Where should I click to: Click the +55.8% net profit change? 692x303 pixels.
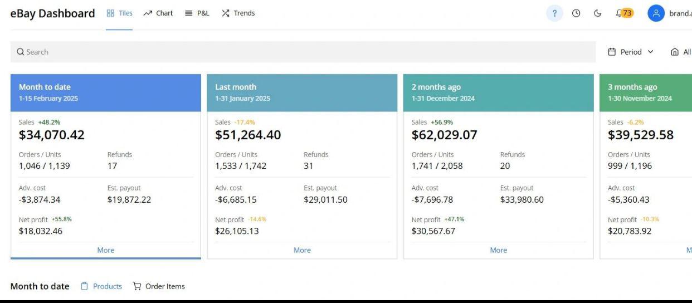coord(62,219)
